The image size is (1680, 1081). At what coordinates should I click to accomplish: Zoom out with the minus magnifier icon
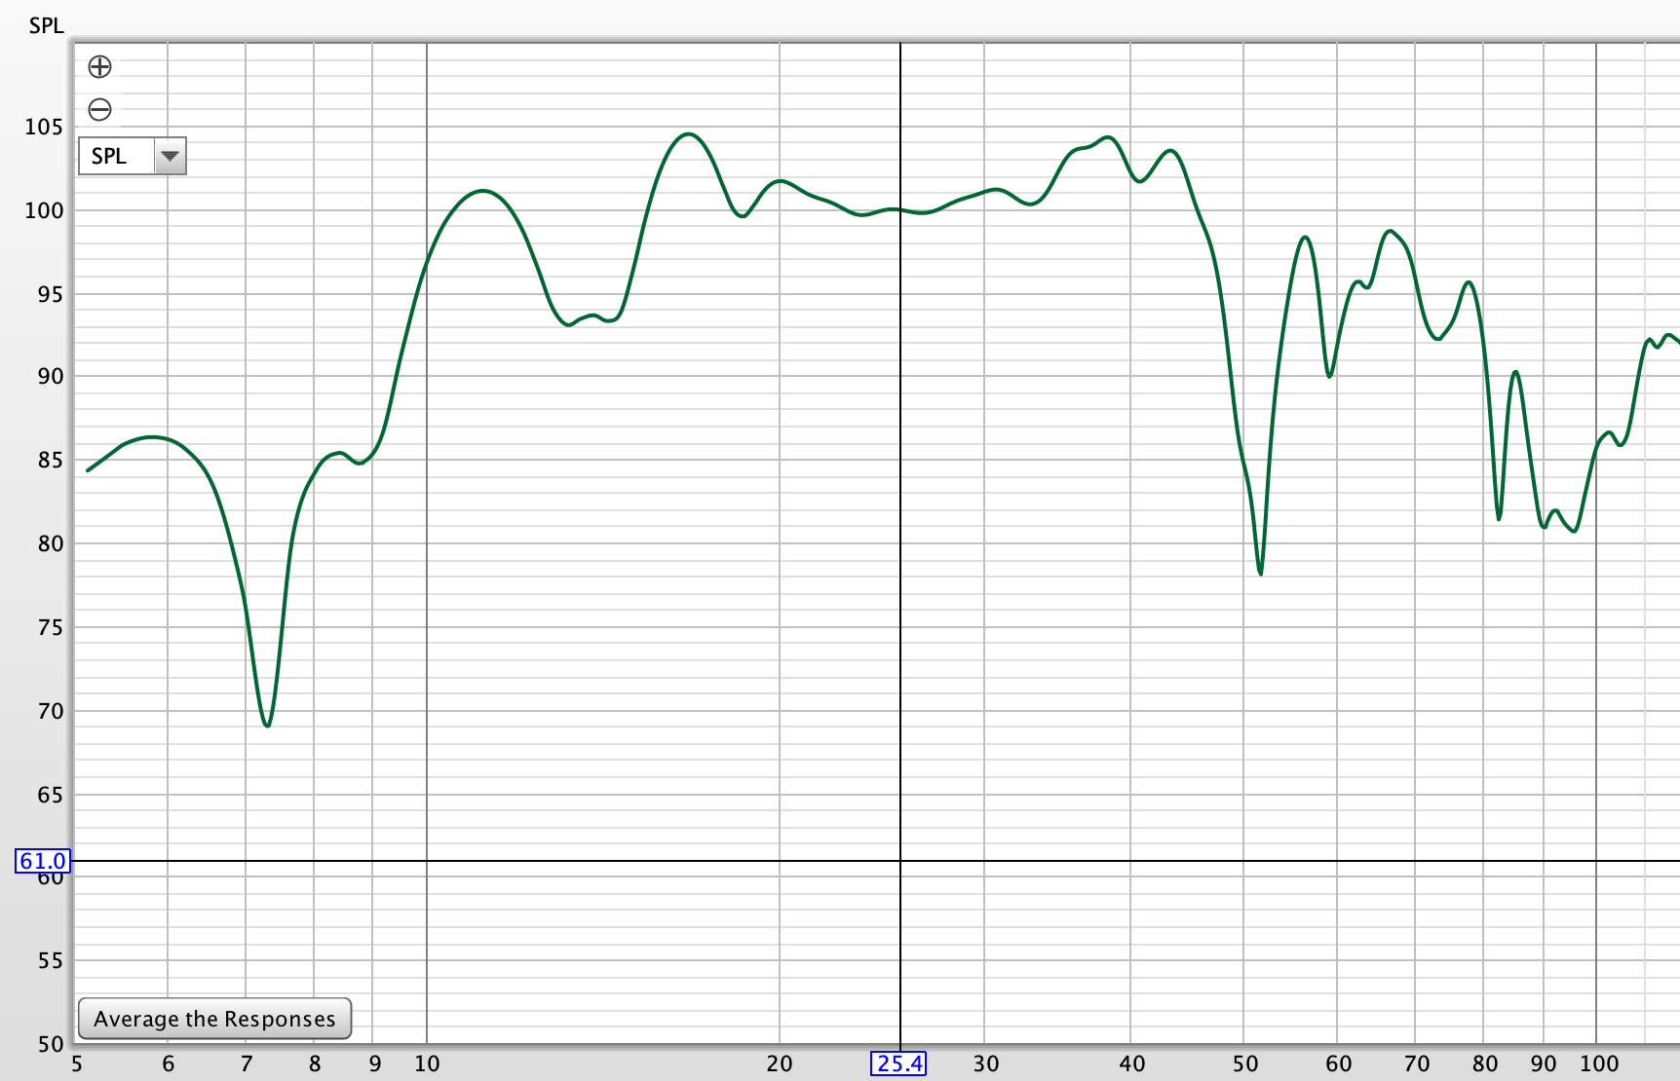[x=99, y=109]
